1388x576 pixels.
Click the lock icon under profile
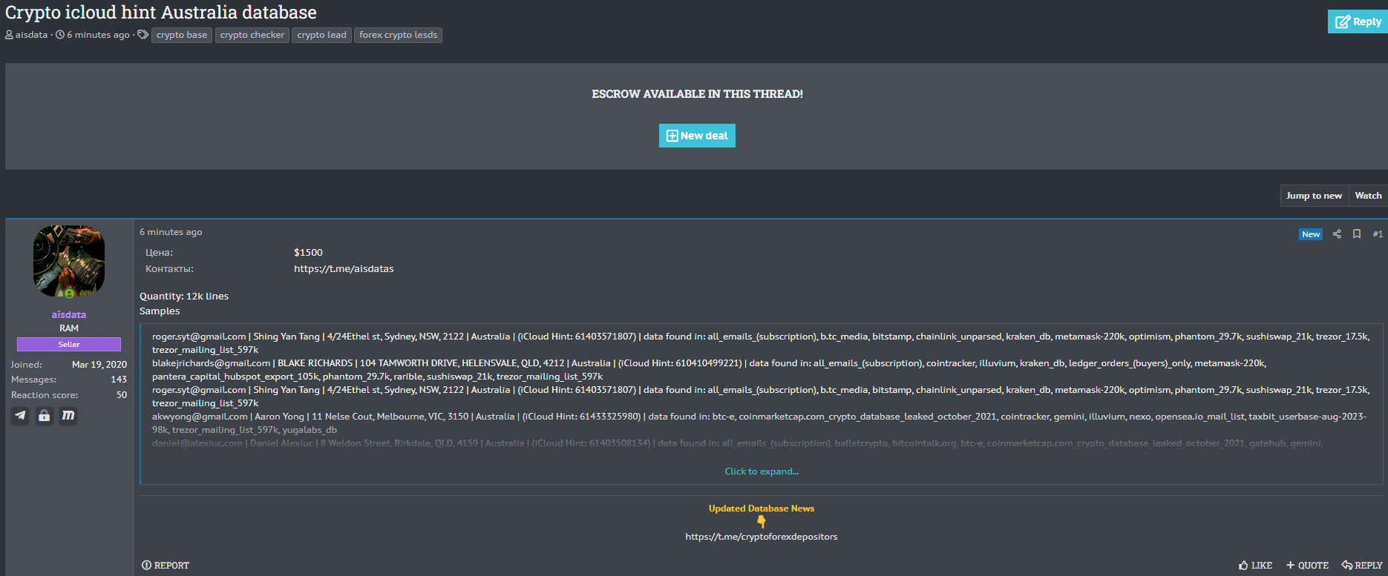45,415
